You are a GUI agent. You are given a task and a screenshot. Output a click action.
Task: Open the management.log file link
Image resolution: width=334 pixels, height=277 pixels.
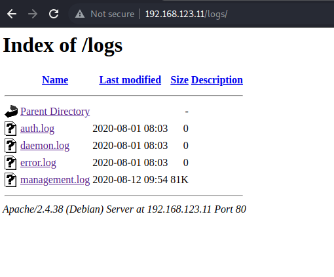[55, 180]
